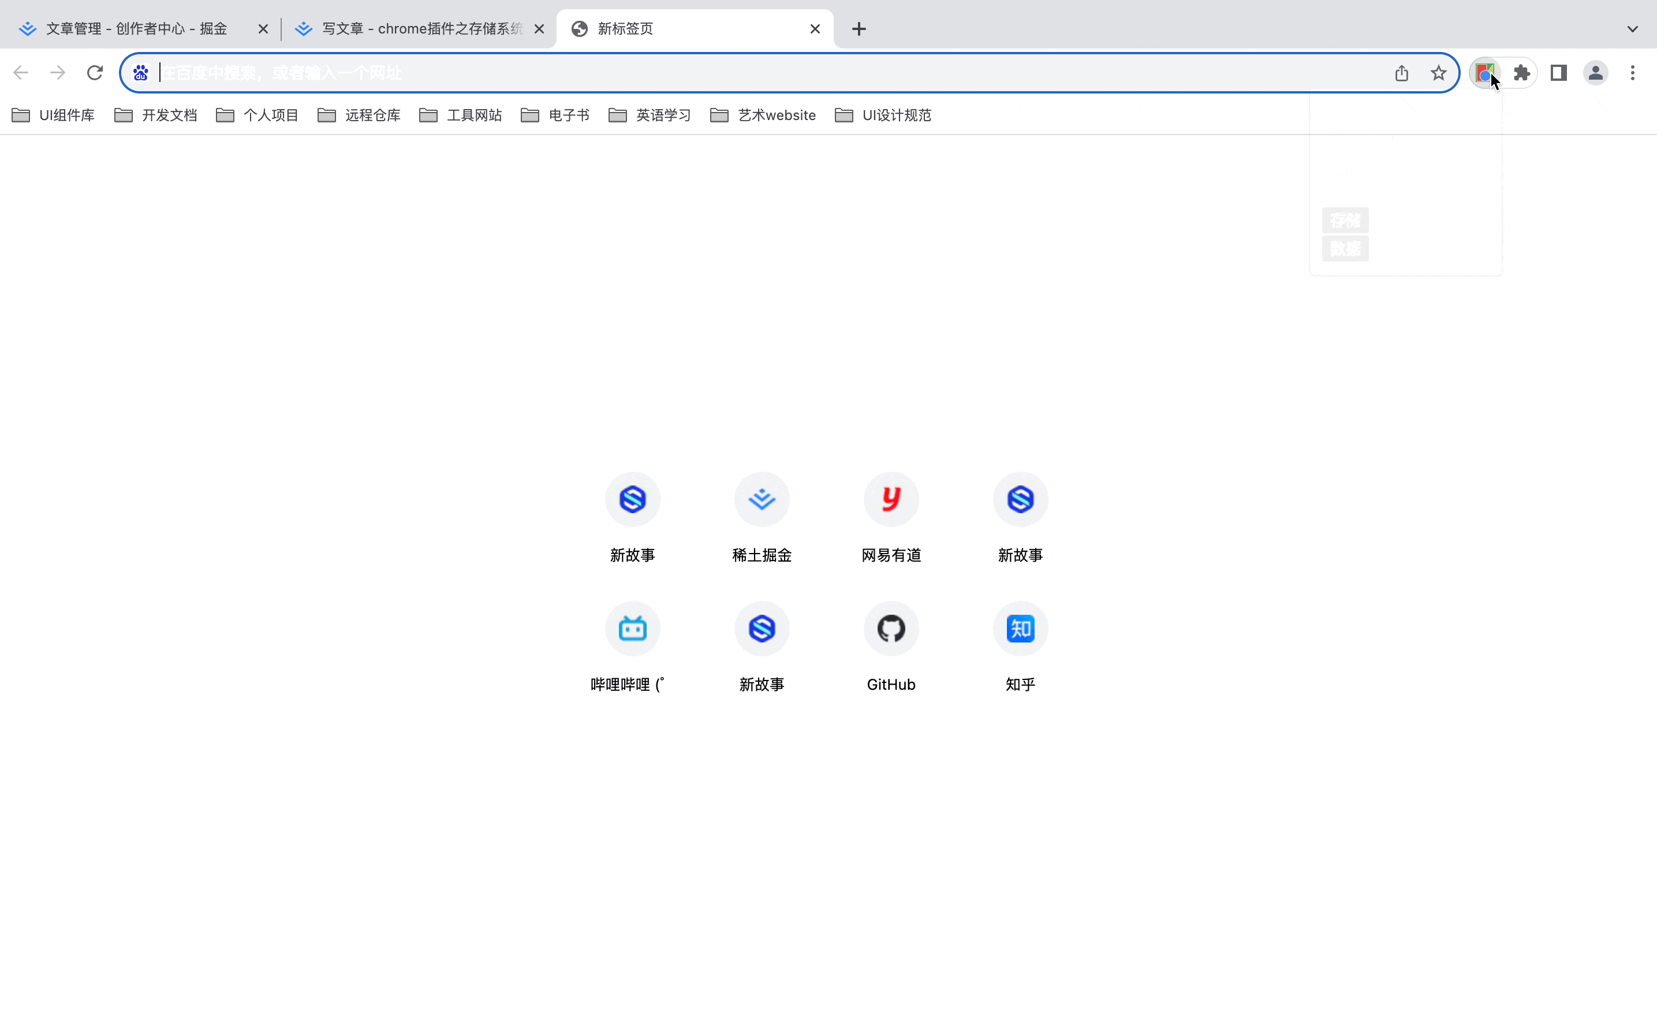Open the 网易有道 shortcut
Image resolution: width=1657 pixels, height=1024 pixels.
[x=891, y=500]
